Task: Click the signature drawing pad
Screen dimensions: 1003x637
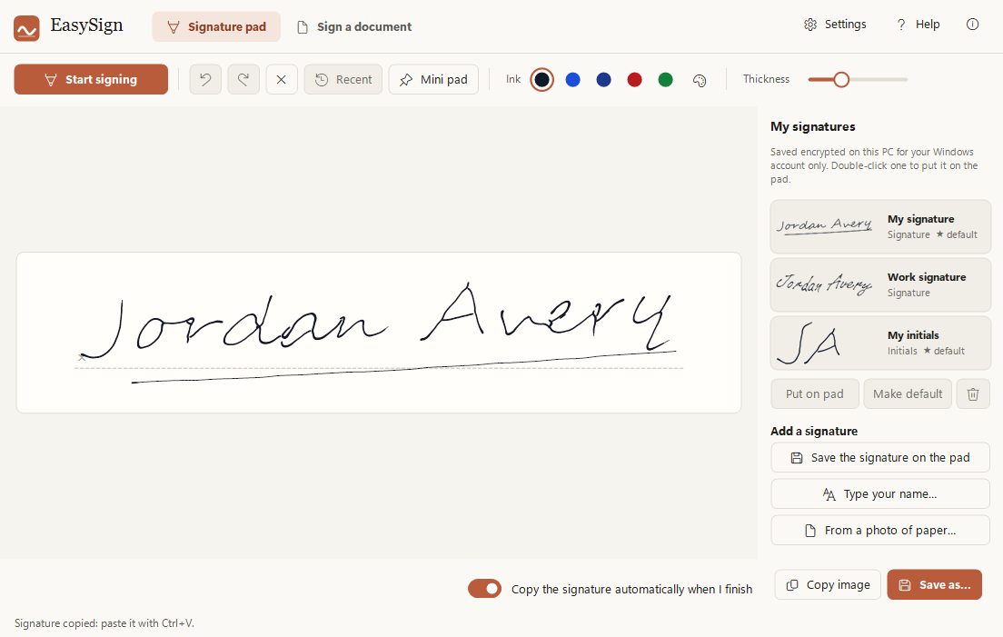Action: coord(379,333)
